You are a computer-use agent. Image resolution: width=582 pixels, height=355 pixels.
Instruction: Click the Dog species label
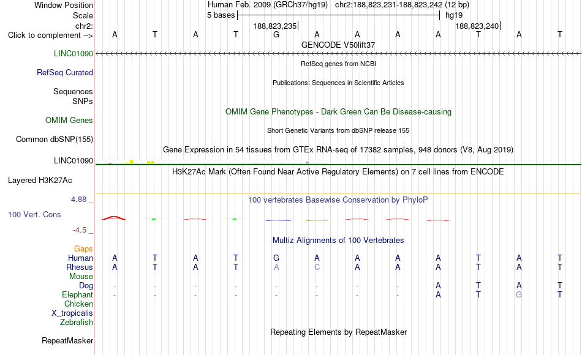(86, 286)
